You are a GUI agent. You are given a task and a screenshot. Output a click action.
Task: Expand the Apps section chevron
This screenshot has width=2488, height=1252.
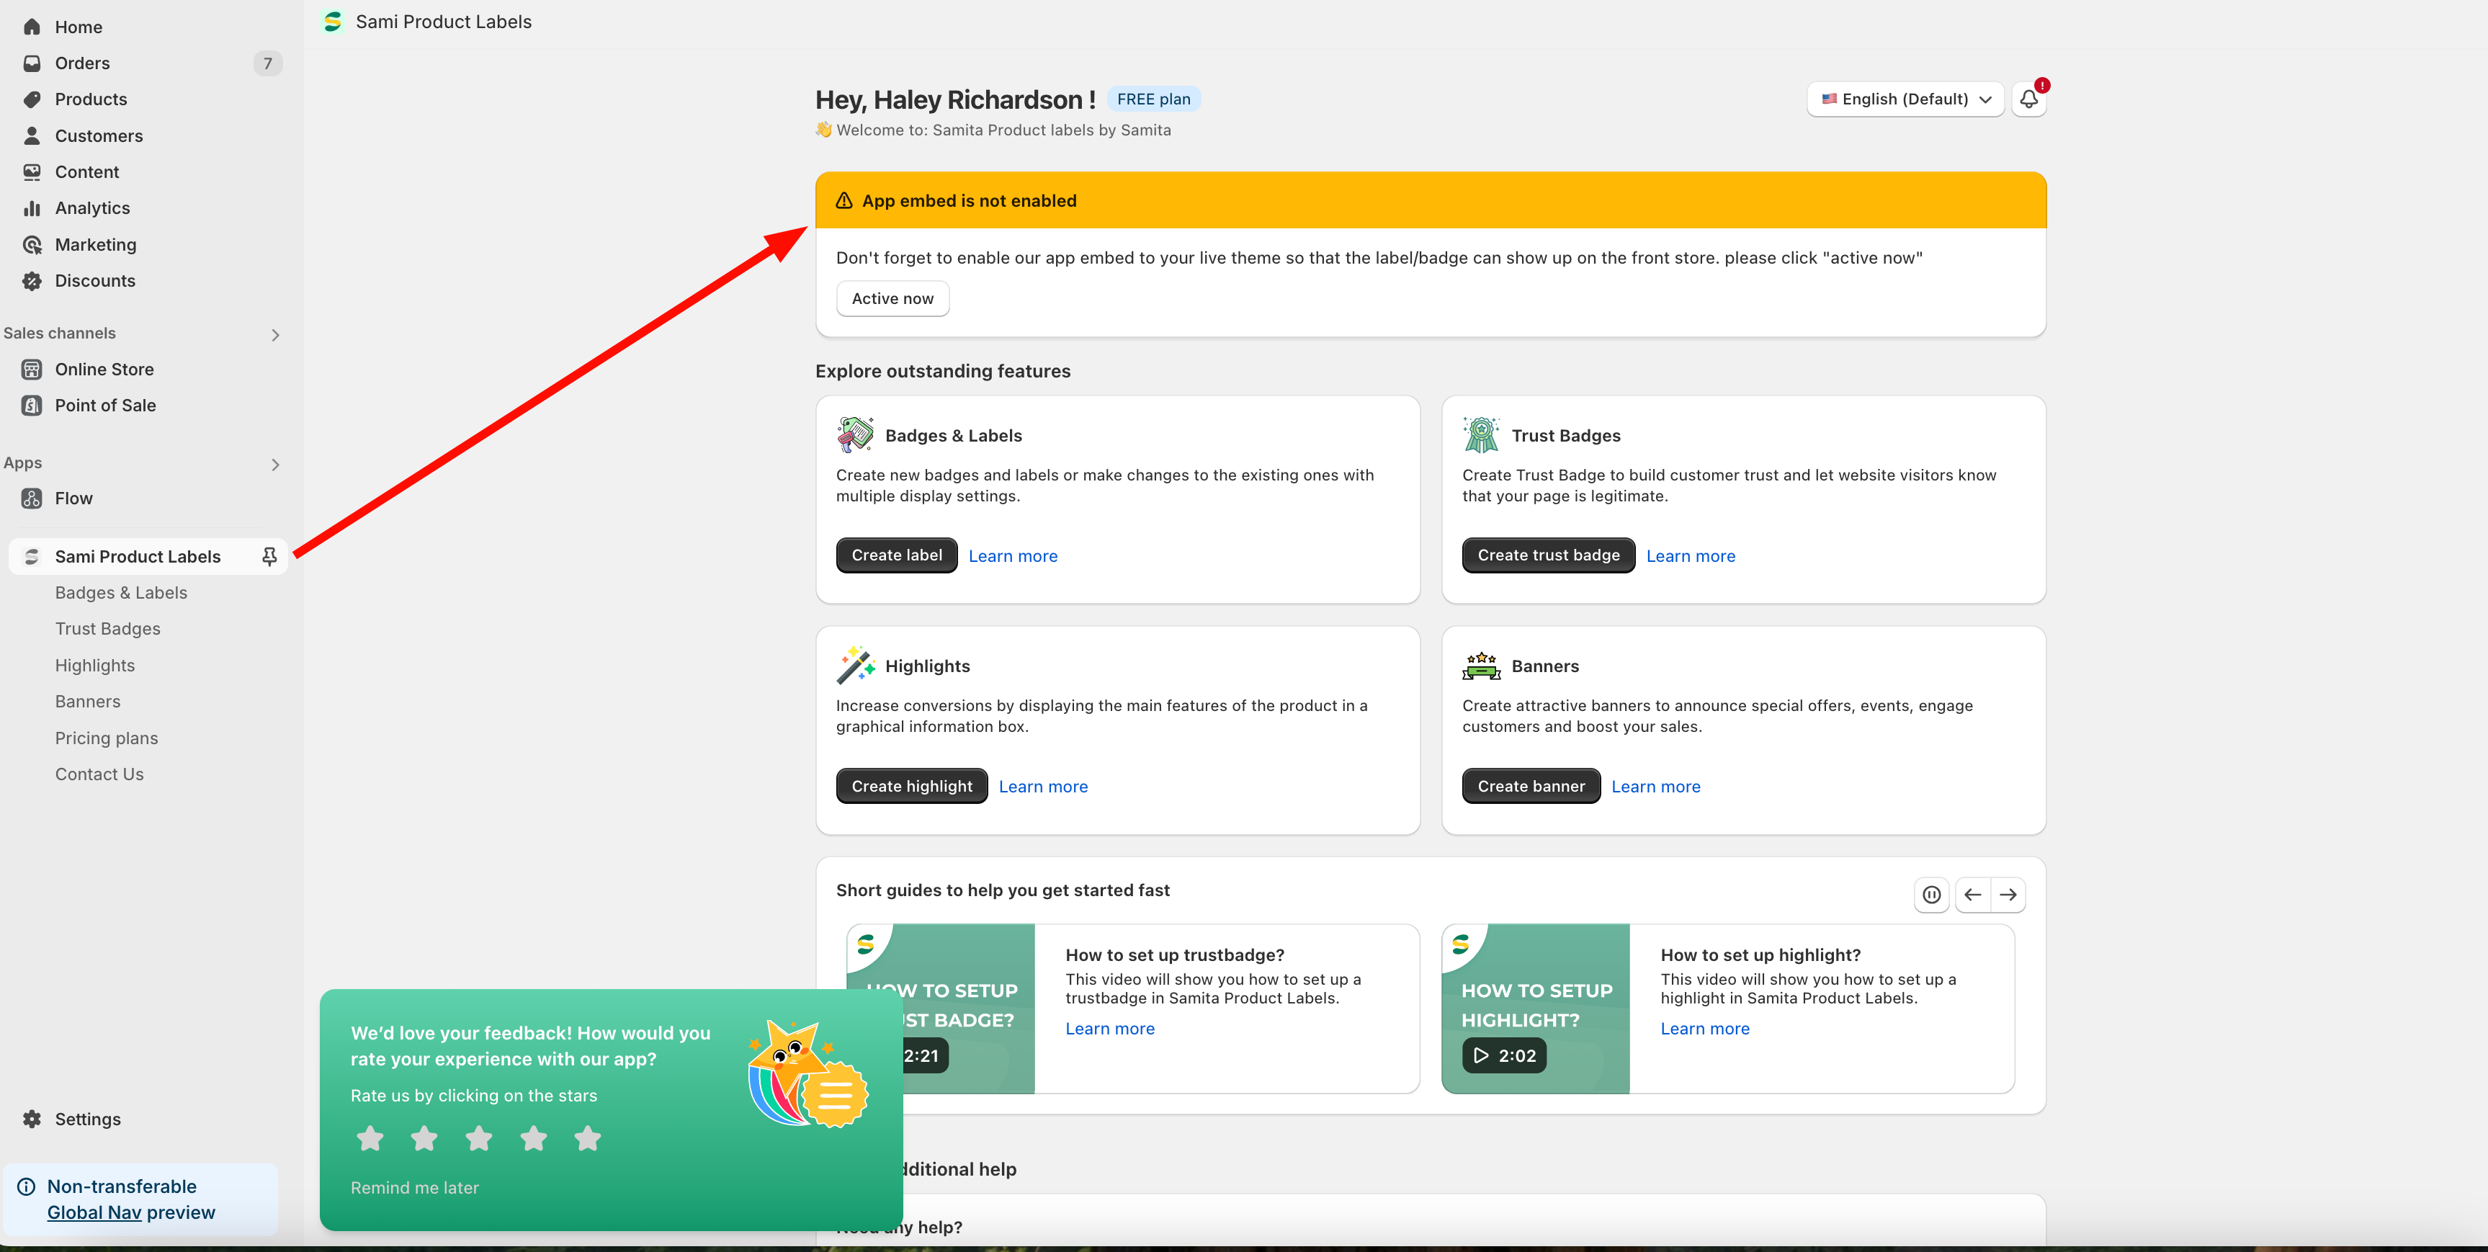click(x=275, y=465)
